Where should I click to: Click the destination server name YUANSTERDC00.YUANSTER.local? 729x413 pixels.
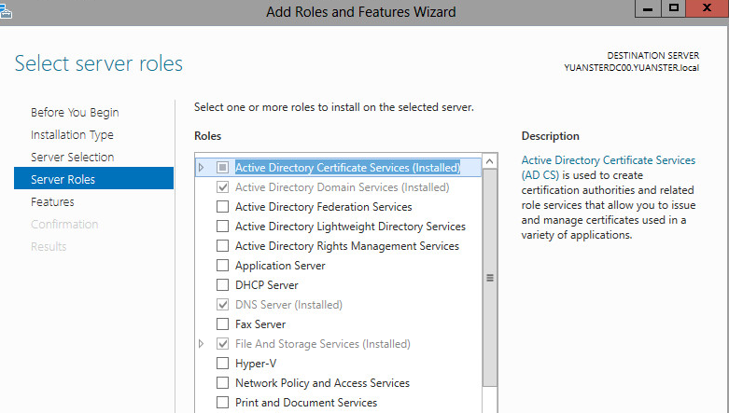point(631,68)
